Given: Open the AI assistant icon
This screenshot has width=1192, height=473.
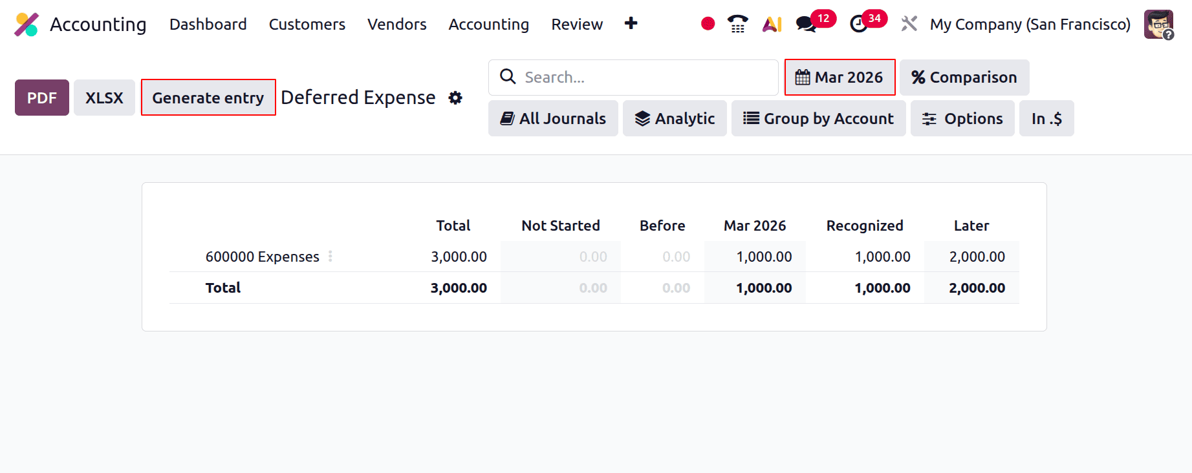Looking at the screenshot, I should click(772, 24).
